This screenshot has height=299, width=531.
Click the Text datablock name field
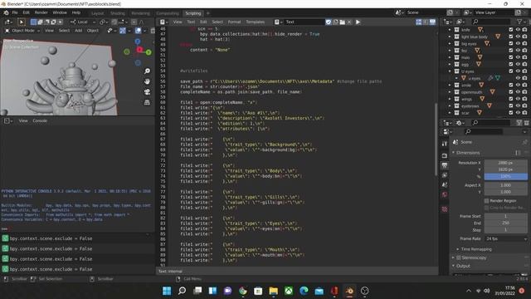[304, 22]
